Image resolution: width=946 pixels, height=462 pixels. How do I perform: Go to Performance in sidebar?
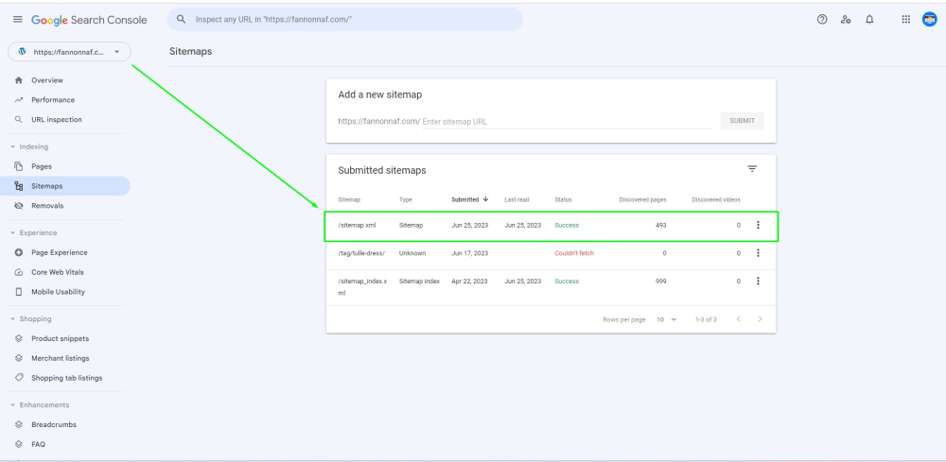[52, 100]
